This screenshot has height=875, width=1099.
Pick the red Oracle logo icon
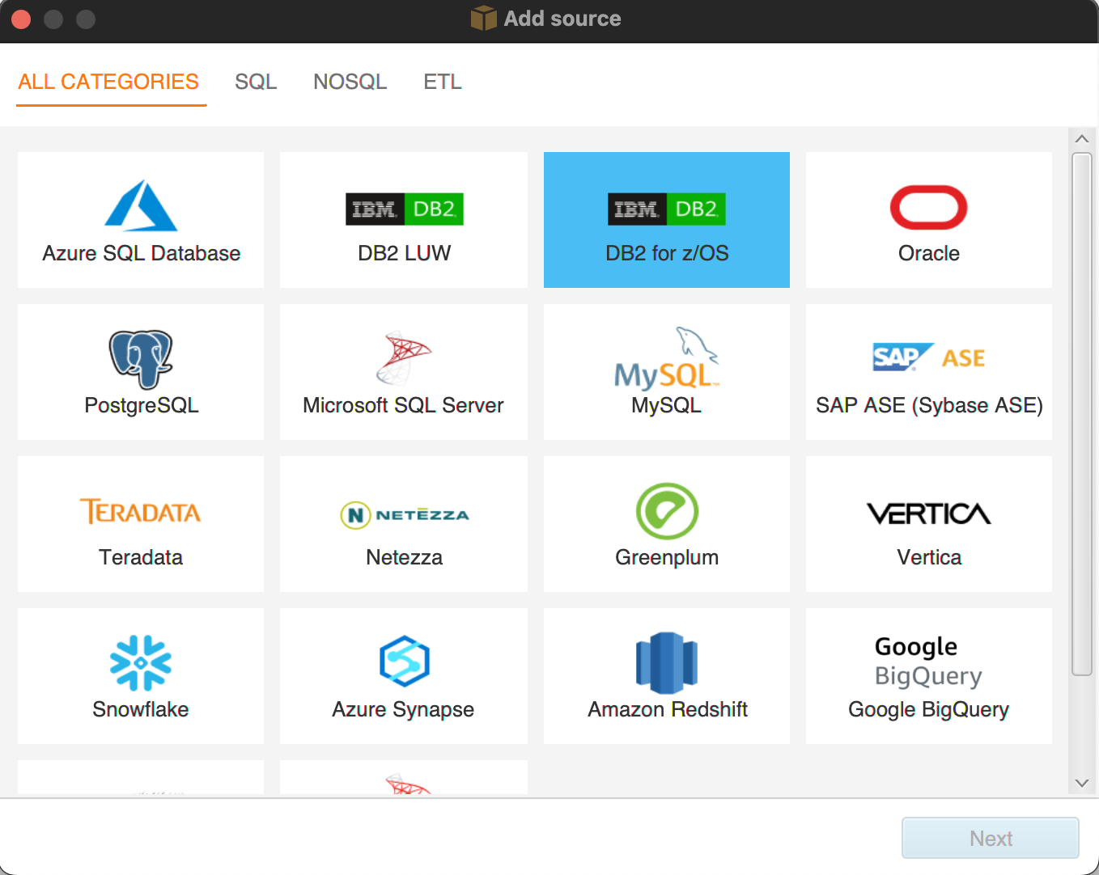pos(929,208)
